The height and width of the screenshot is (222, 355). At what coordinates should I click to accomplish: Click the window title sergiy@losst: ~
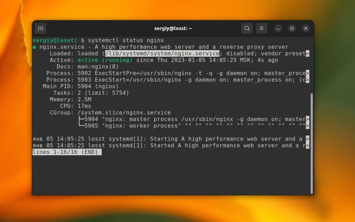173,28
